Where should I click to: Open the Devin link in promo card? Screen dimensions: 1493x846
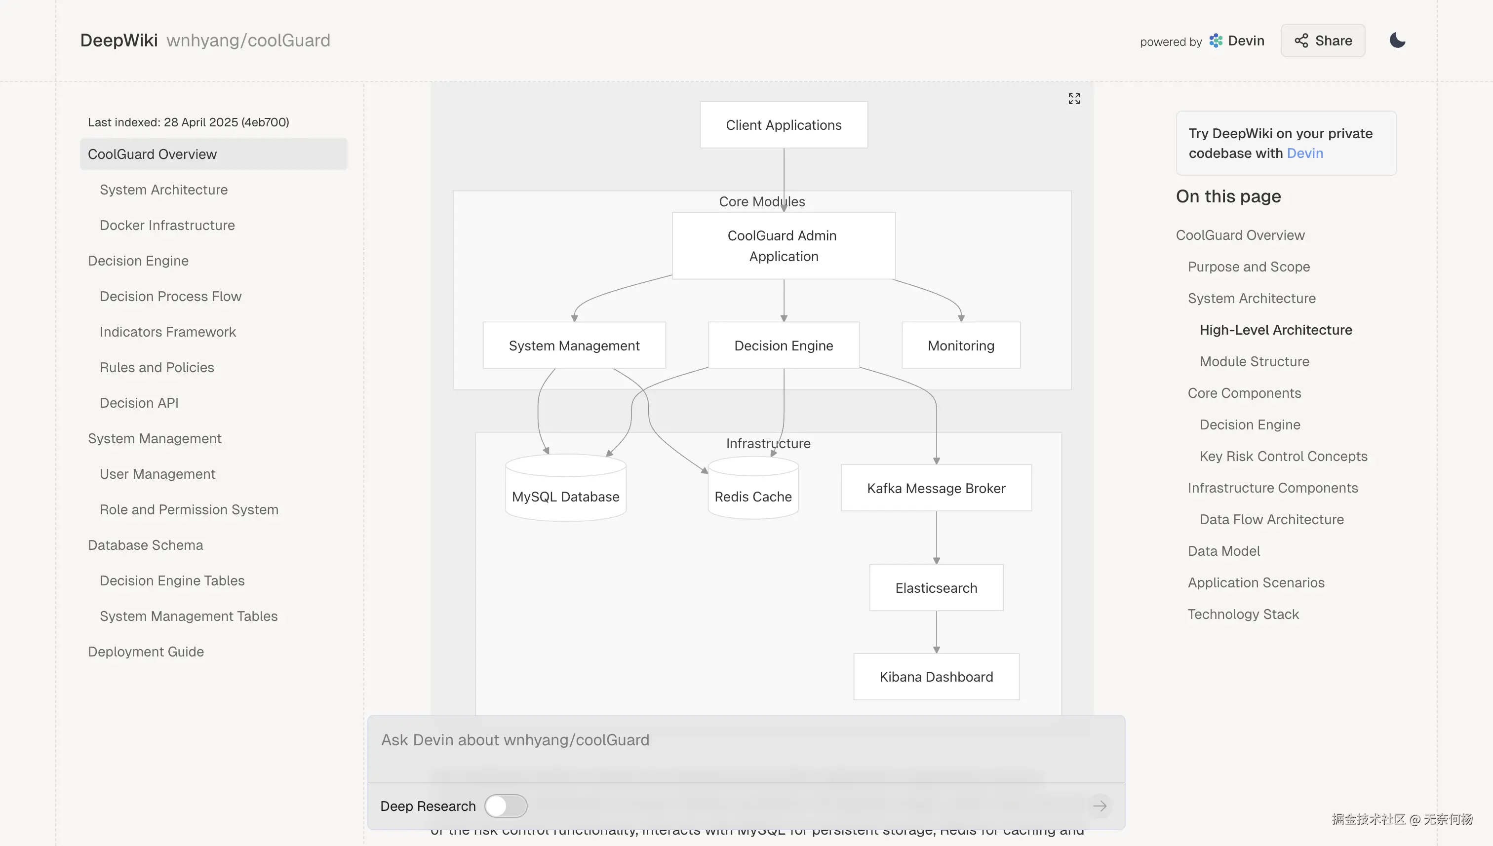pos(1305,154)
